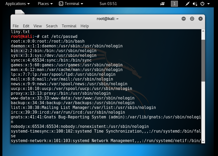Click the muted volume icon
The width and height of the screenshot is (218, 156).
[x=195, y=4]
